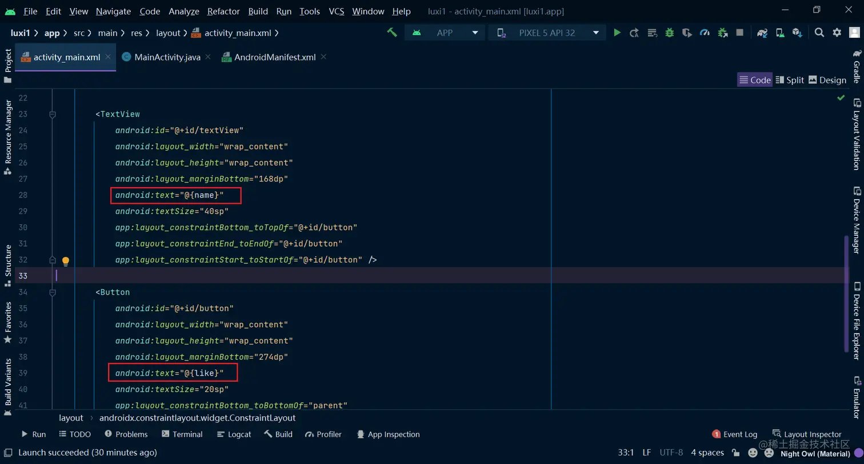Open the Favorites tool window
Image resolution: width=864 pixels, height=464 pixels.
point(7,322)
